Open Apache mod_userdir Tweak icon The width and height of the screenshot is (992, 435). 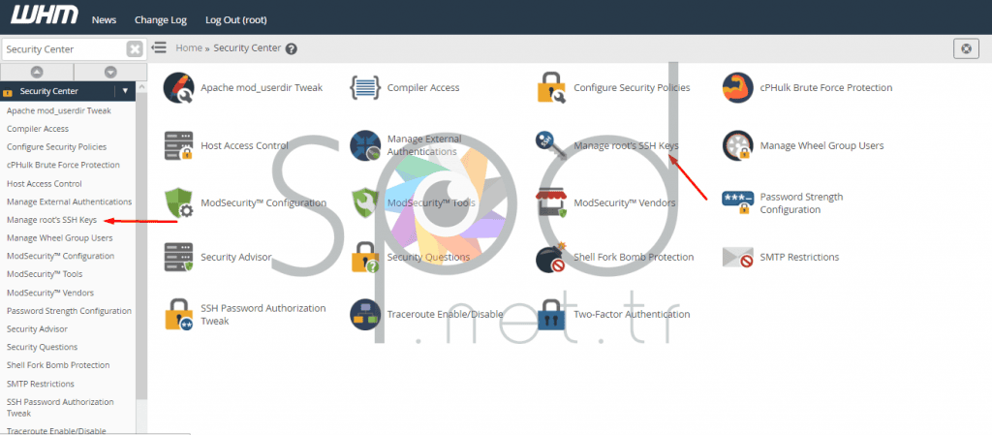[179, 88]
